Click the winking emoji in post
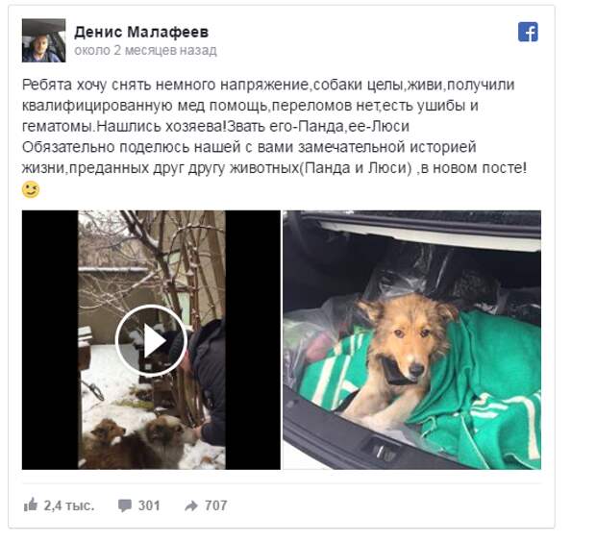The width and height of the screenshot is (596, 542). point(31,189)
